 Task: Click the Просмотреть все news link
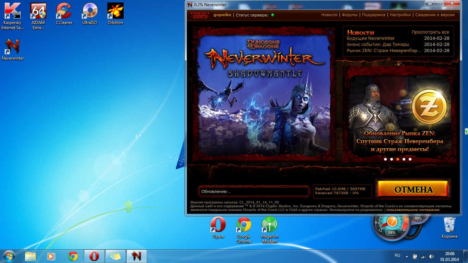click(x=430, y=32)
